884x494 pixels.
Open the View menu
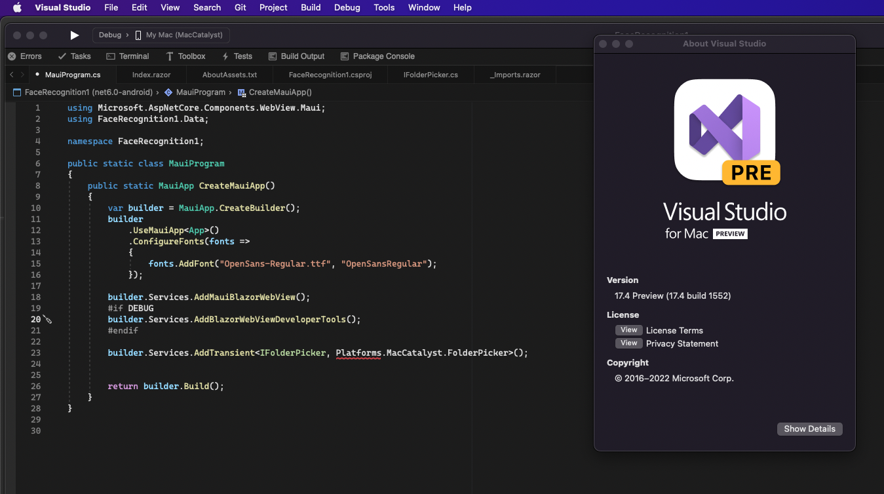(170, 8)
